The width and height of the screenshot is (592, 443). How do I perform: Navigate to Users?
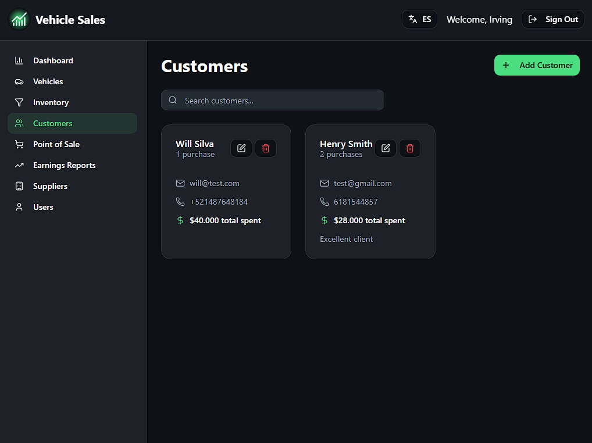coord(73,207)
